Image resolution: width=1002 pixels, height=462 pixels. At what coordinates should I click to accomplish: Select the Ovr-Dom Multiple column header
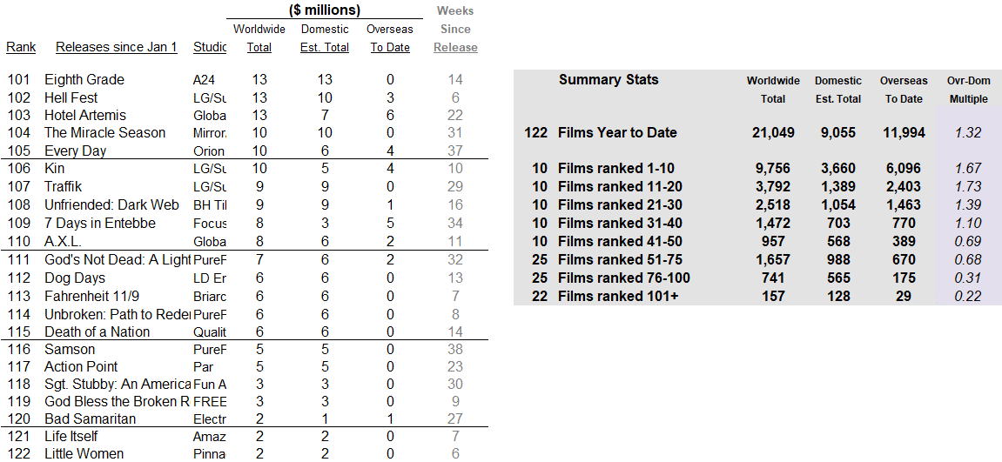[968, 90]
